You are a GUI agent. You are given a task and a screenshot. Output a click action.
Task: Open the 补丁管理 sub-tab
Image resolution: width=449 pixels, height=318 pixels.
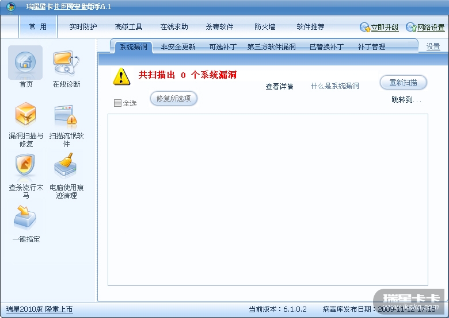(371, 47)
